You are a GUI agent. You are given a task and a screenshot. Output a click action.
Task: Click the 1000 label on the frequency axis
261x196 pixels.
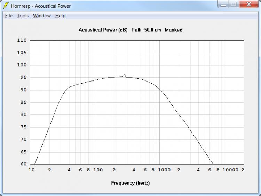click(x=164, y=170)
